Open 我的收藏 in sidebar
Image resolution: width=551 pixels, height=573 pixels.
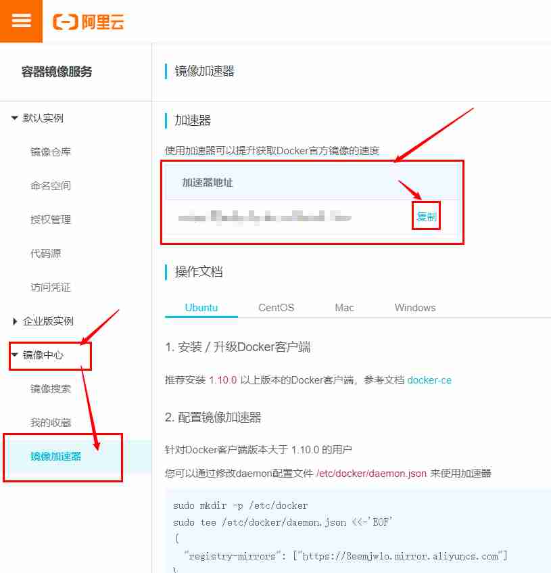click(x=51, y=423)
